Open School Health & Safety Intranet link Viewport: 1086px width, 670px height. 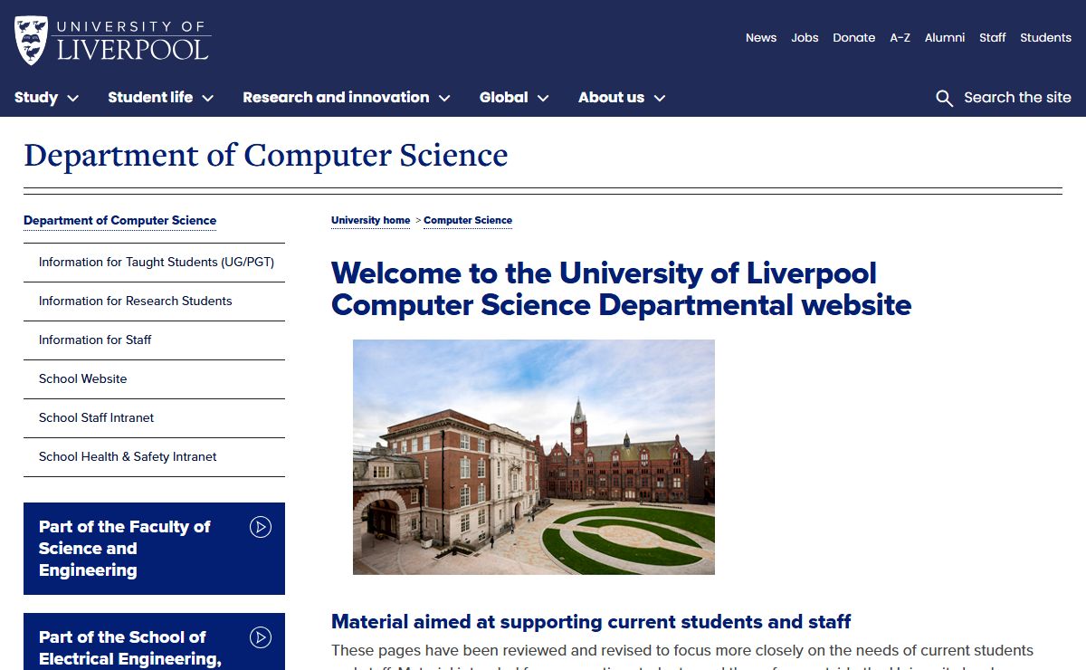click(128, 456)
